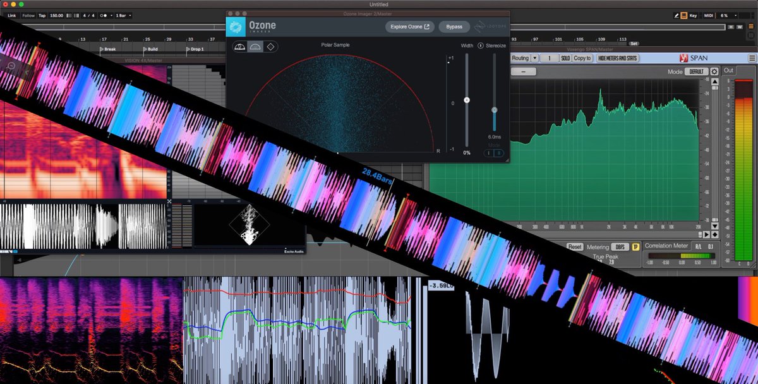Click the SPAN scroll-down arrow button
The height and width of the screenshot is (384, 758).
(x=714, y=226)
